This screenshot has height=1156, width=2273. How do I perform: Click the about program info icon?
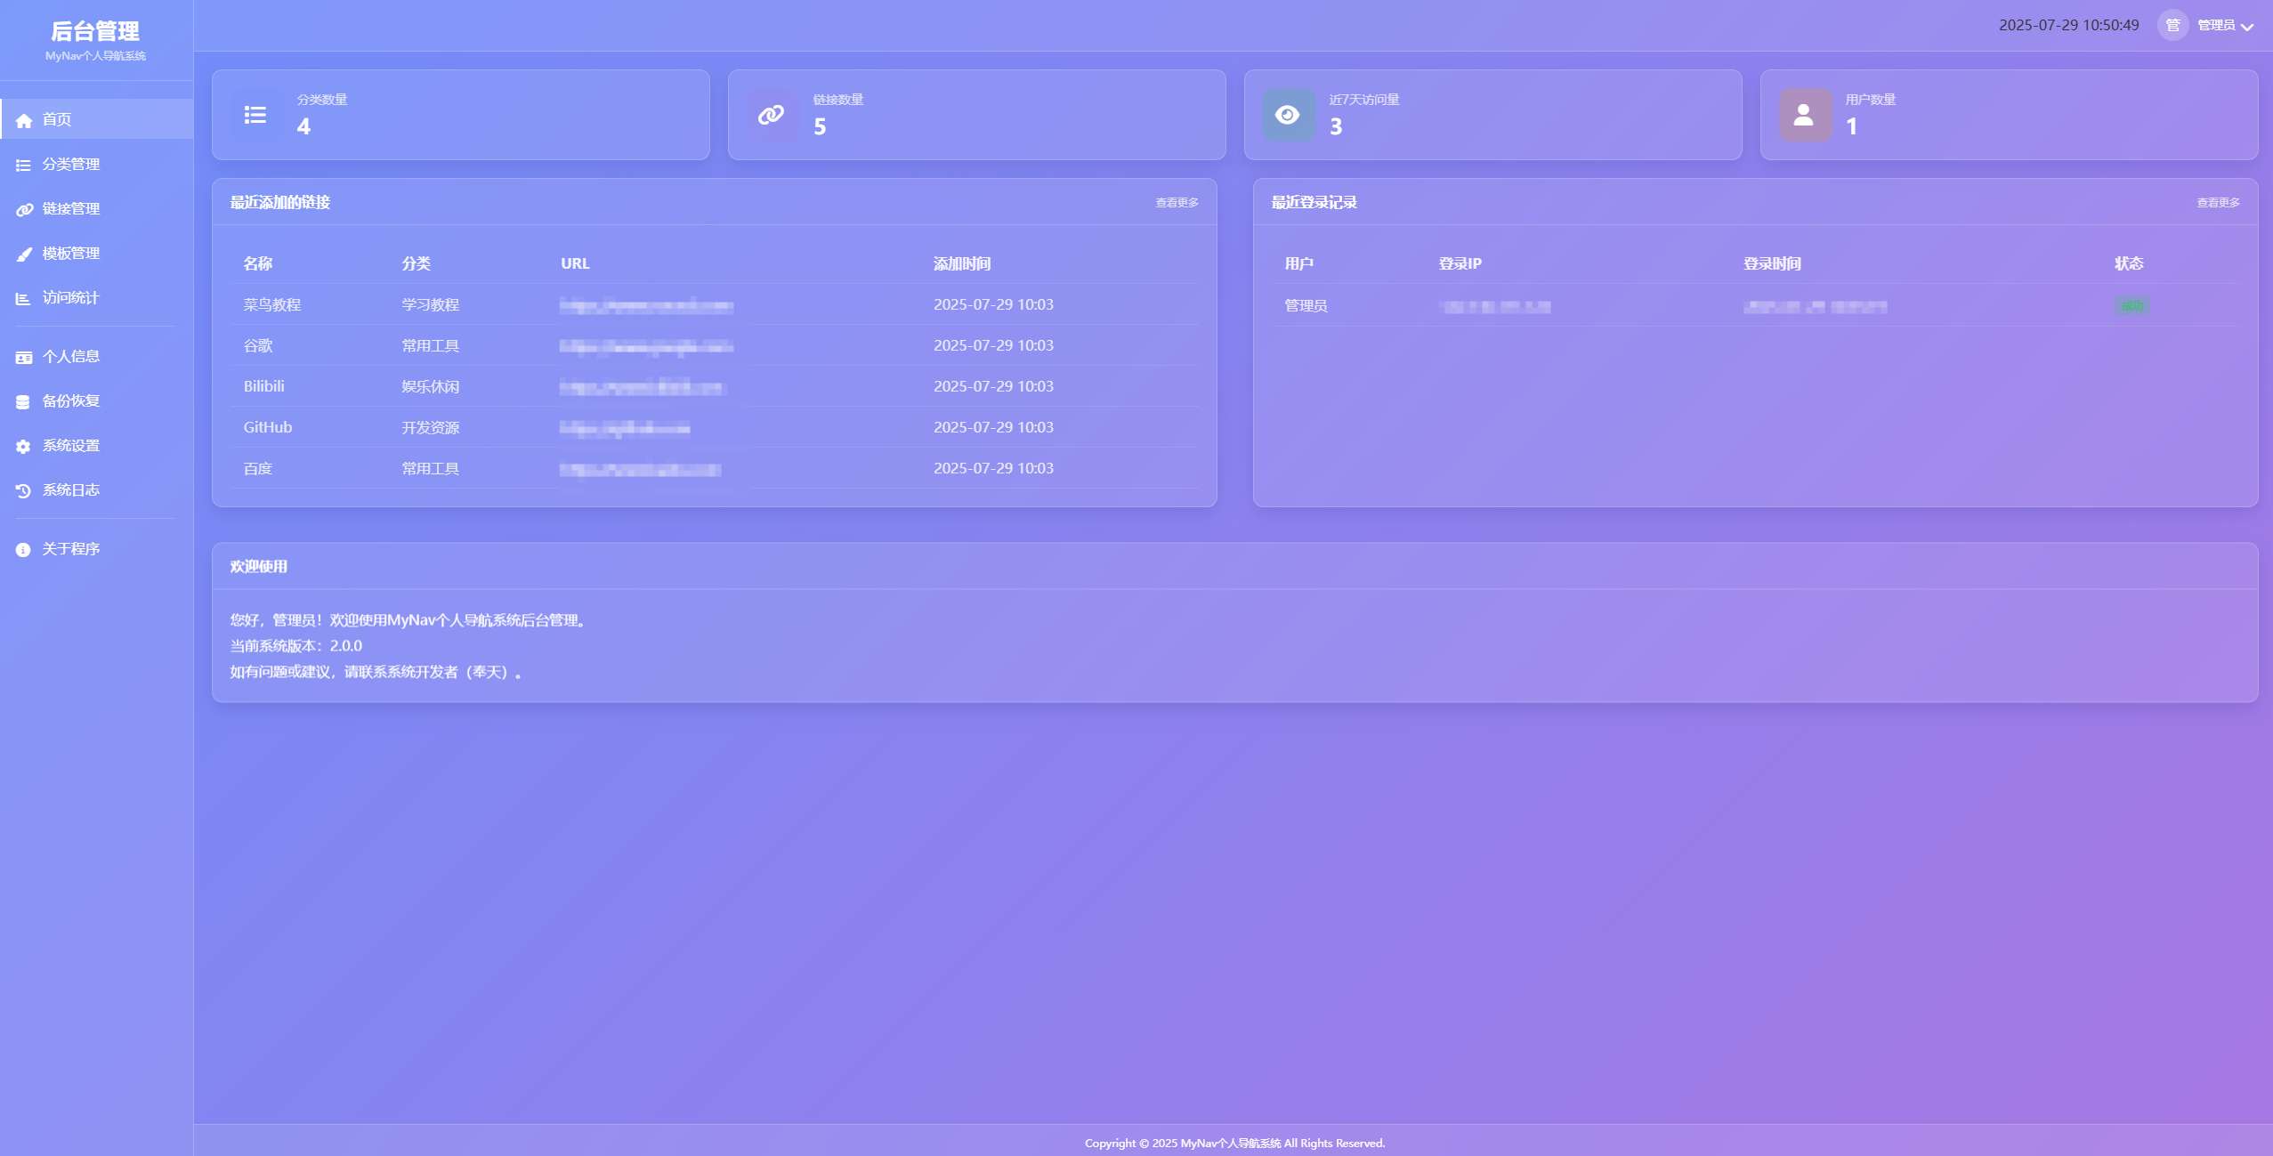pyautogui.click(x=23, y=550)
